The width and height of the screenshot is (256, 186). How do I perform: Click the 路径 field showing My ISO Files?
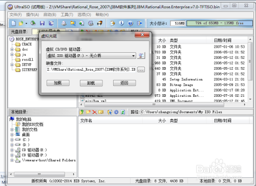[197, 112]
